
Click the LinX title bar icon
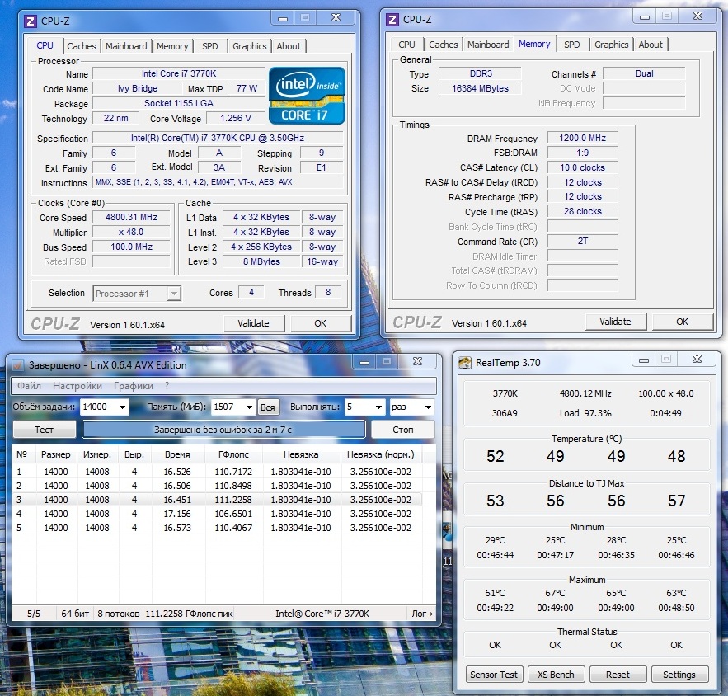click(x=17, y=365)
